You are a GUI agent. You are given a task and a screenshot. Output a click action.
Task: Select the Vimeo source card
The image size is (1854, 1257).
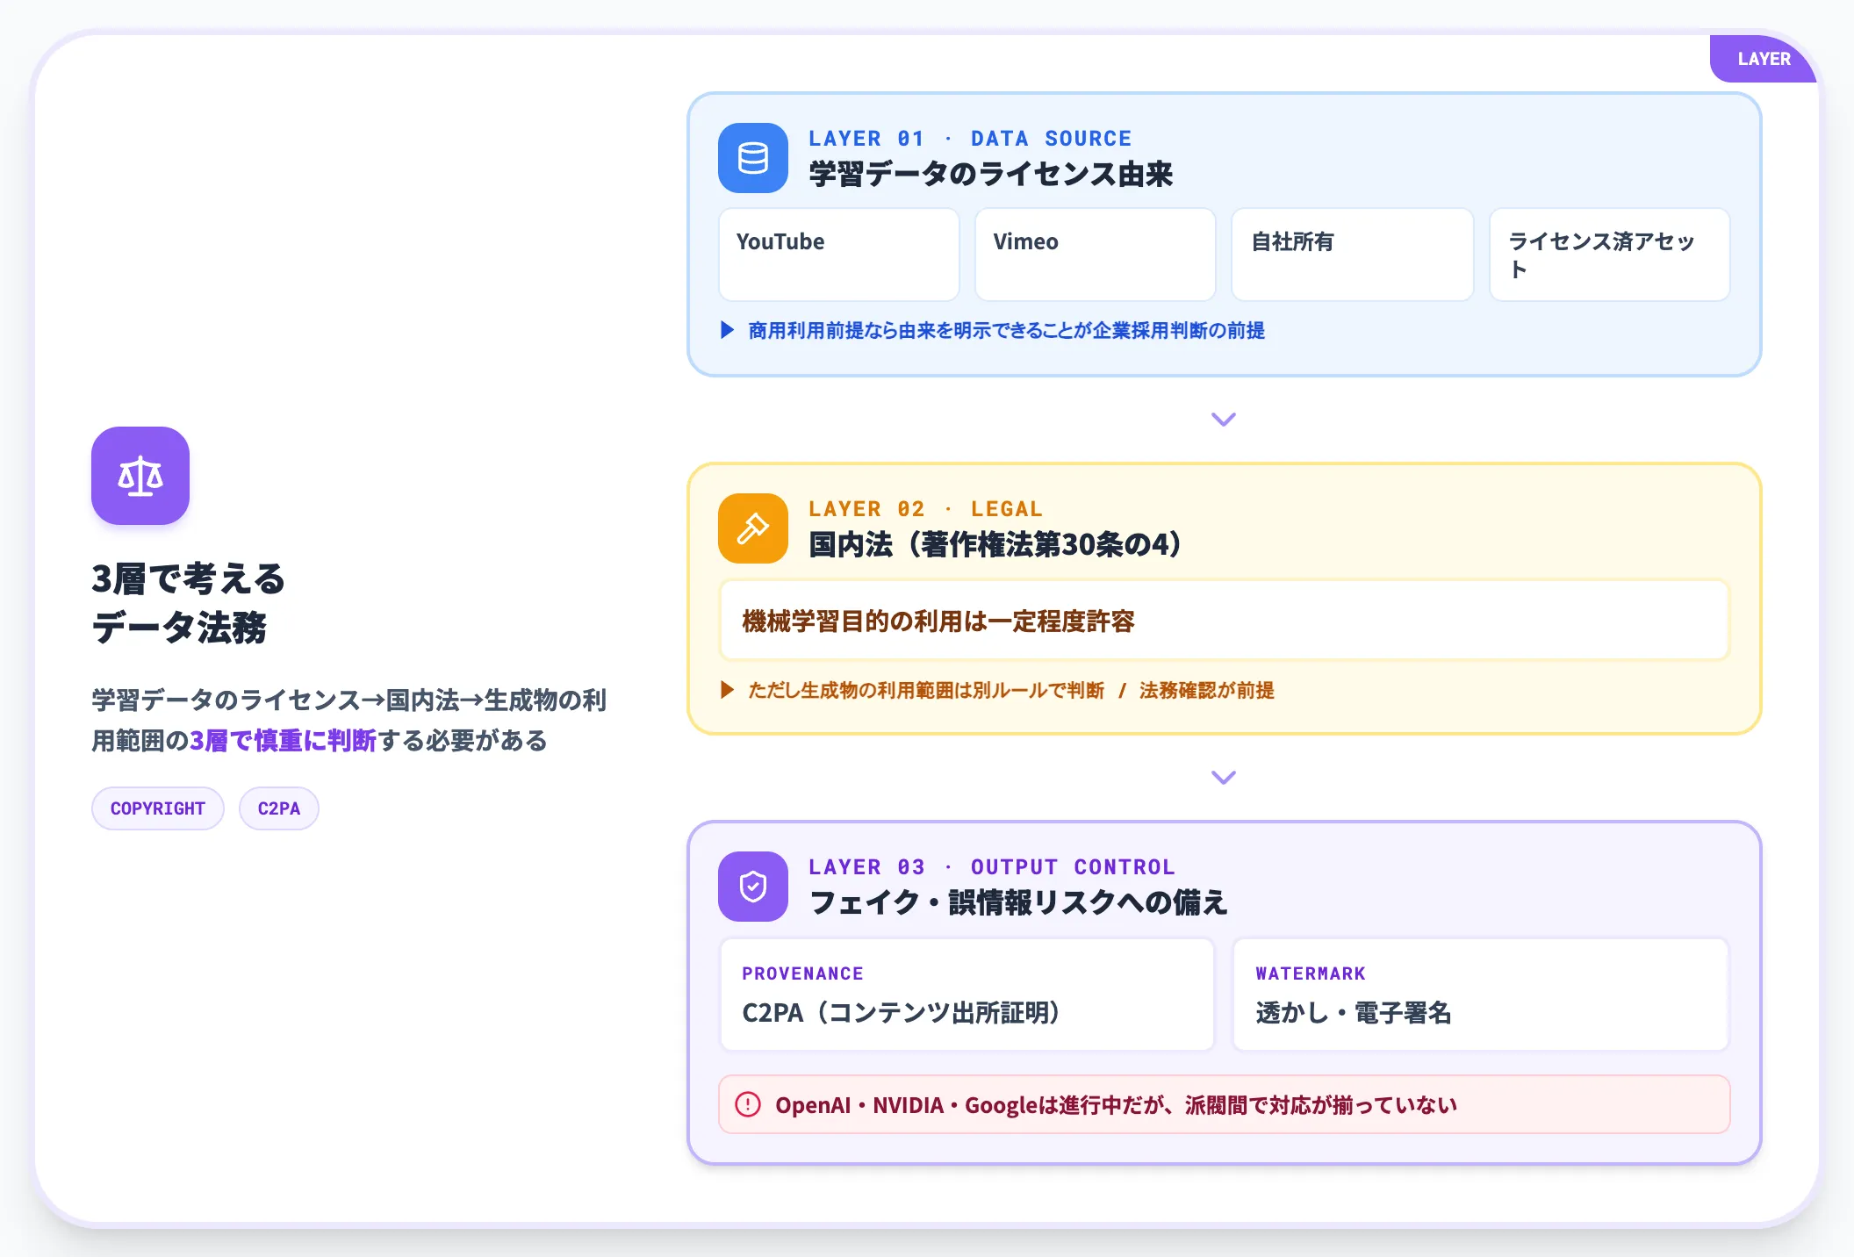coord(1096,255)
